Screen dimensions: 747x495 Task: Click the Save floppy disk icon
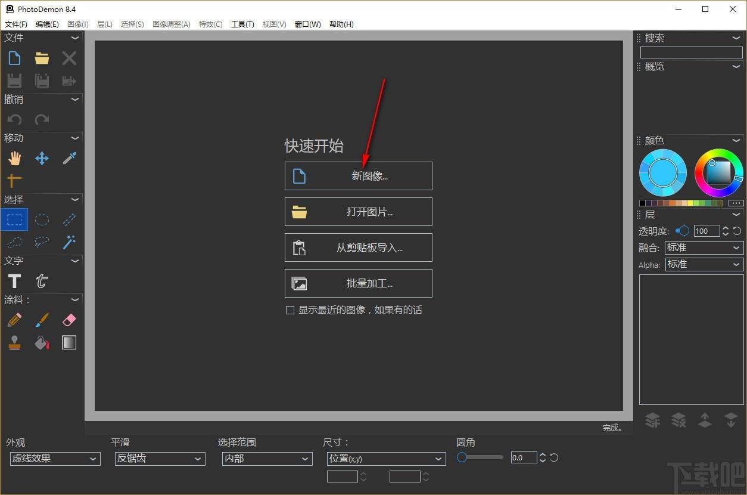pyautogui.click(x=14, y=81)
